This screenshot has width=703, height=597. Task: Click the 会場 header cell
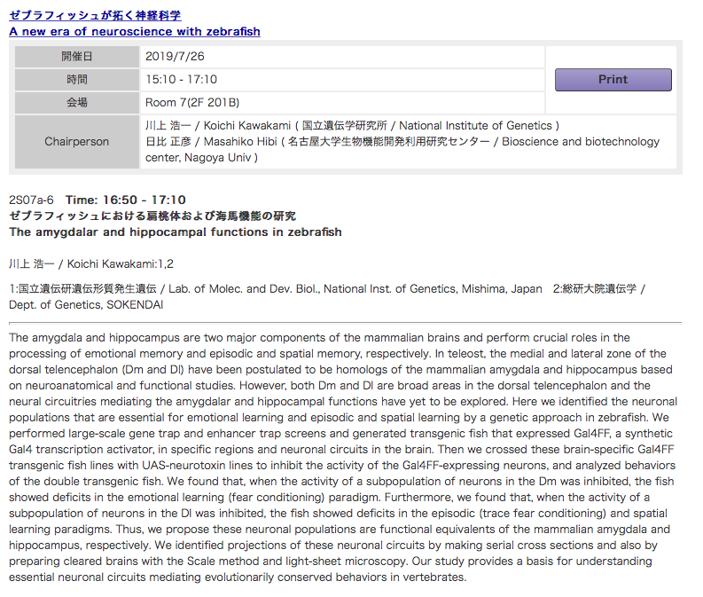click(77, 103)
